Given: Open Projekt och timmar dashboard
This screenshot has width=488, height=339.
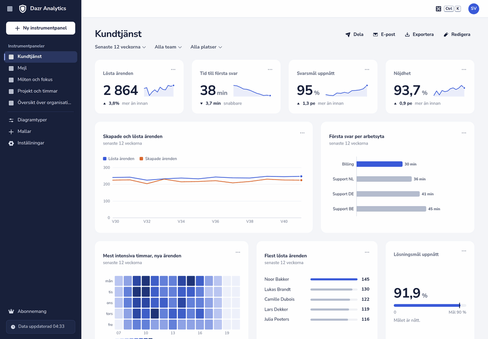Looking at the screenshot, I should pyautogui.click(x=41, y=91).
